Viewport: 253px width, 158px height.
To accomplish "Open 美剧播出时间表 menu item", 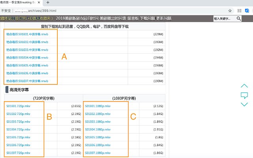I will [x=113, y=19].
